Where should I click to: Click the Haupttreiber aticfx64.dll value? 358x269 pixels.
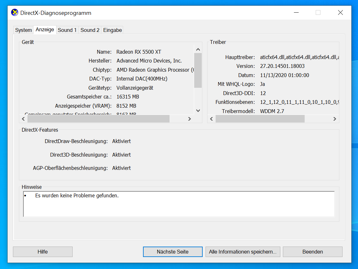click(x=300, y=57)
